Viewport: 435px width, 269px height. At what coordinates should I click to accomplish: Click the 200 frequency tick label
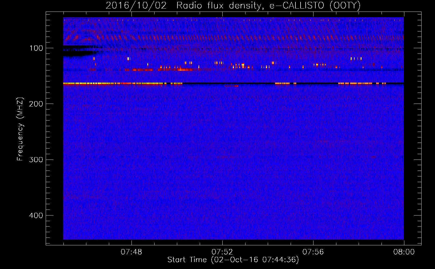point(36,104)
